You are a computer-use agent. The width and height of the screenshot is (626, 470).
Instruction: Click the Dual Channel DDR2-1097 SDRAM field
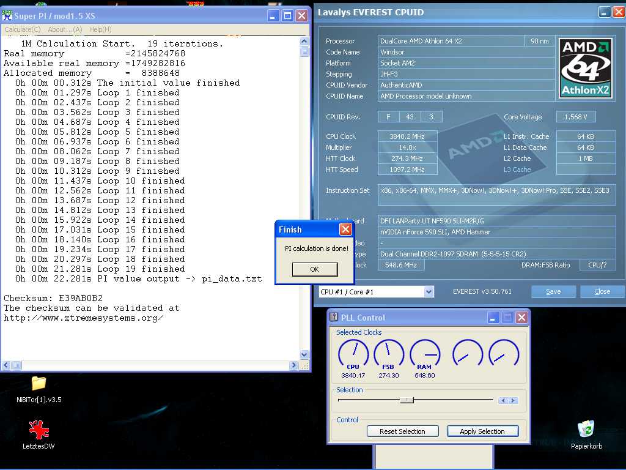[x=496, y=254]
